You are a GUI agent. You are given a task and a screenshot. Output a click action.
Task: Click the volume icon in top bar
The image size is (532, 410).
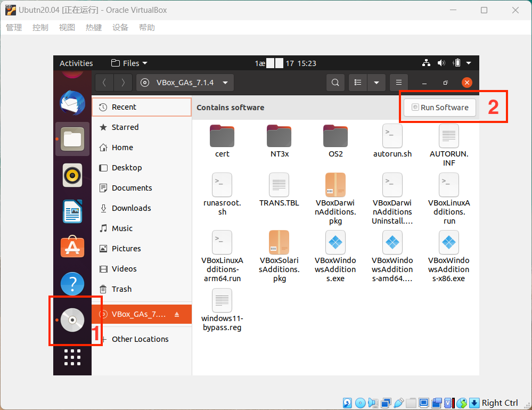click(441, 63)
